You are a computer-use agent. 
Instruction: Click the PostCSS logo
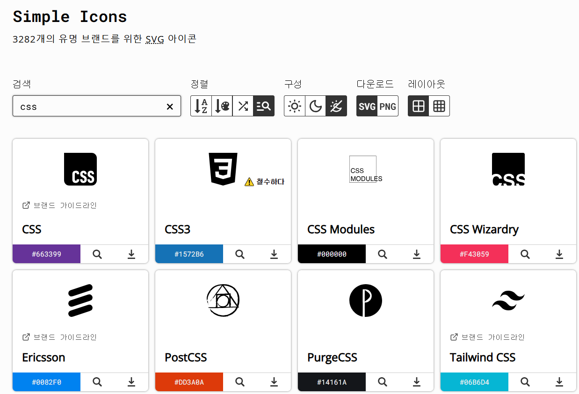point(223,301)
